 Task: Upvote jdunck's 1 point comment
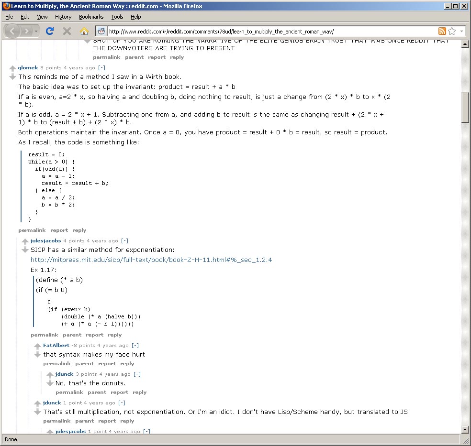pyautogui.click(x=37, y=403)
